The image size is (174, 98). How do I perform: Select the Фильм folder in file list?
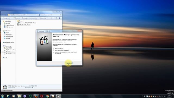[x=20, y=21]
